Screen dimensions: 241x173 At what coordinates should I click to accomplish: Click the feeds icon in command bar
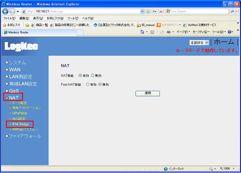click(x=152, y=32)
